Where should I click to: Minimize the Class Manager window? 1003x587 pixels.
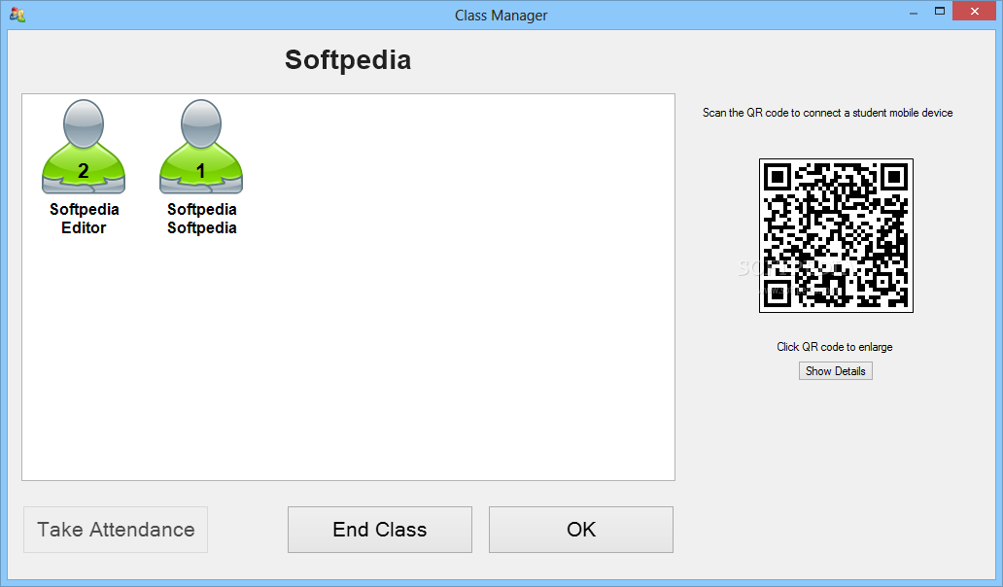tap(914, 13)
